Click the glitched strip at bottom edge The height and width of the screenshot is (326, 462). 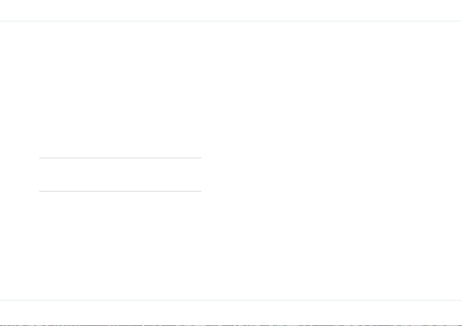(x=231, y=325)
